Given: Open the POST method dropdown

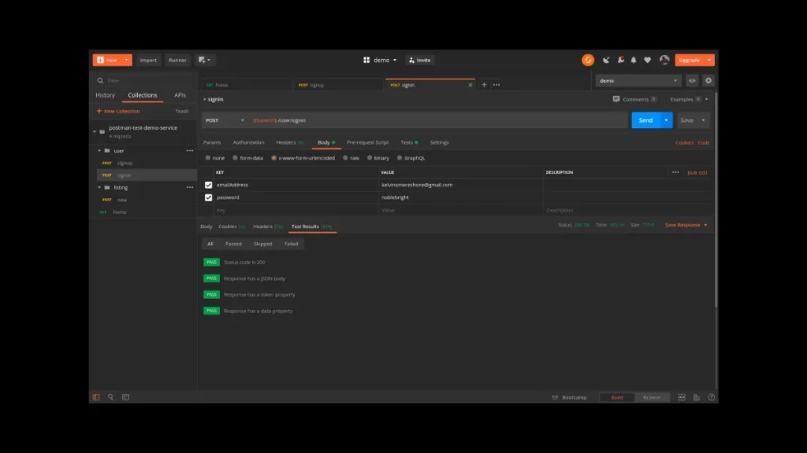Looking at the screenshot, I should pyautogui.click(x=225, y=120).
